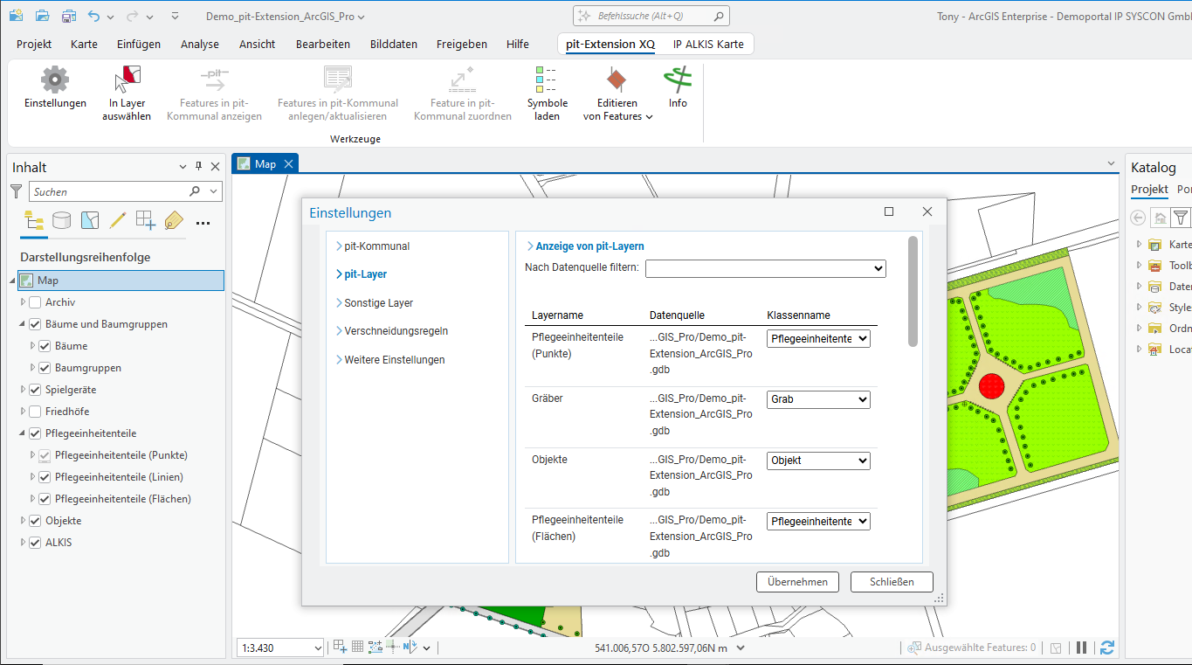This screenshot has width=1192, height=665.
Task: Click the Übernehmen button
Action: click(x=796, y=581)
